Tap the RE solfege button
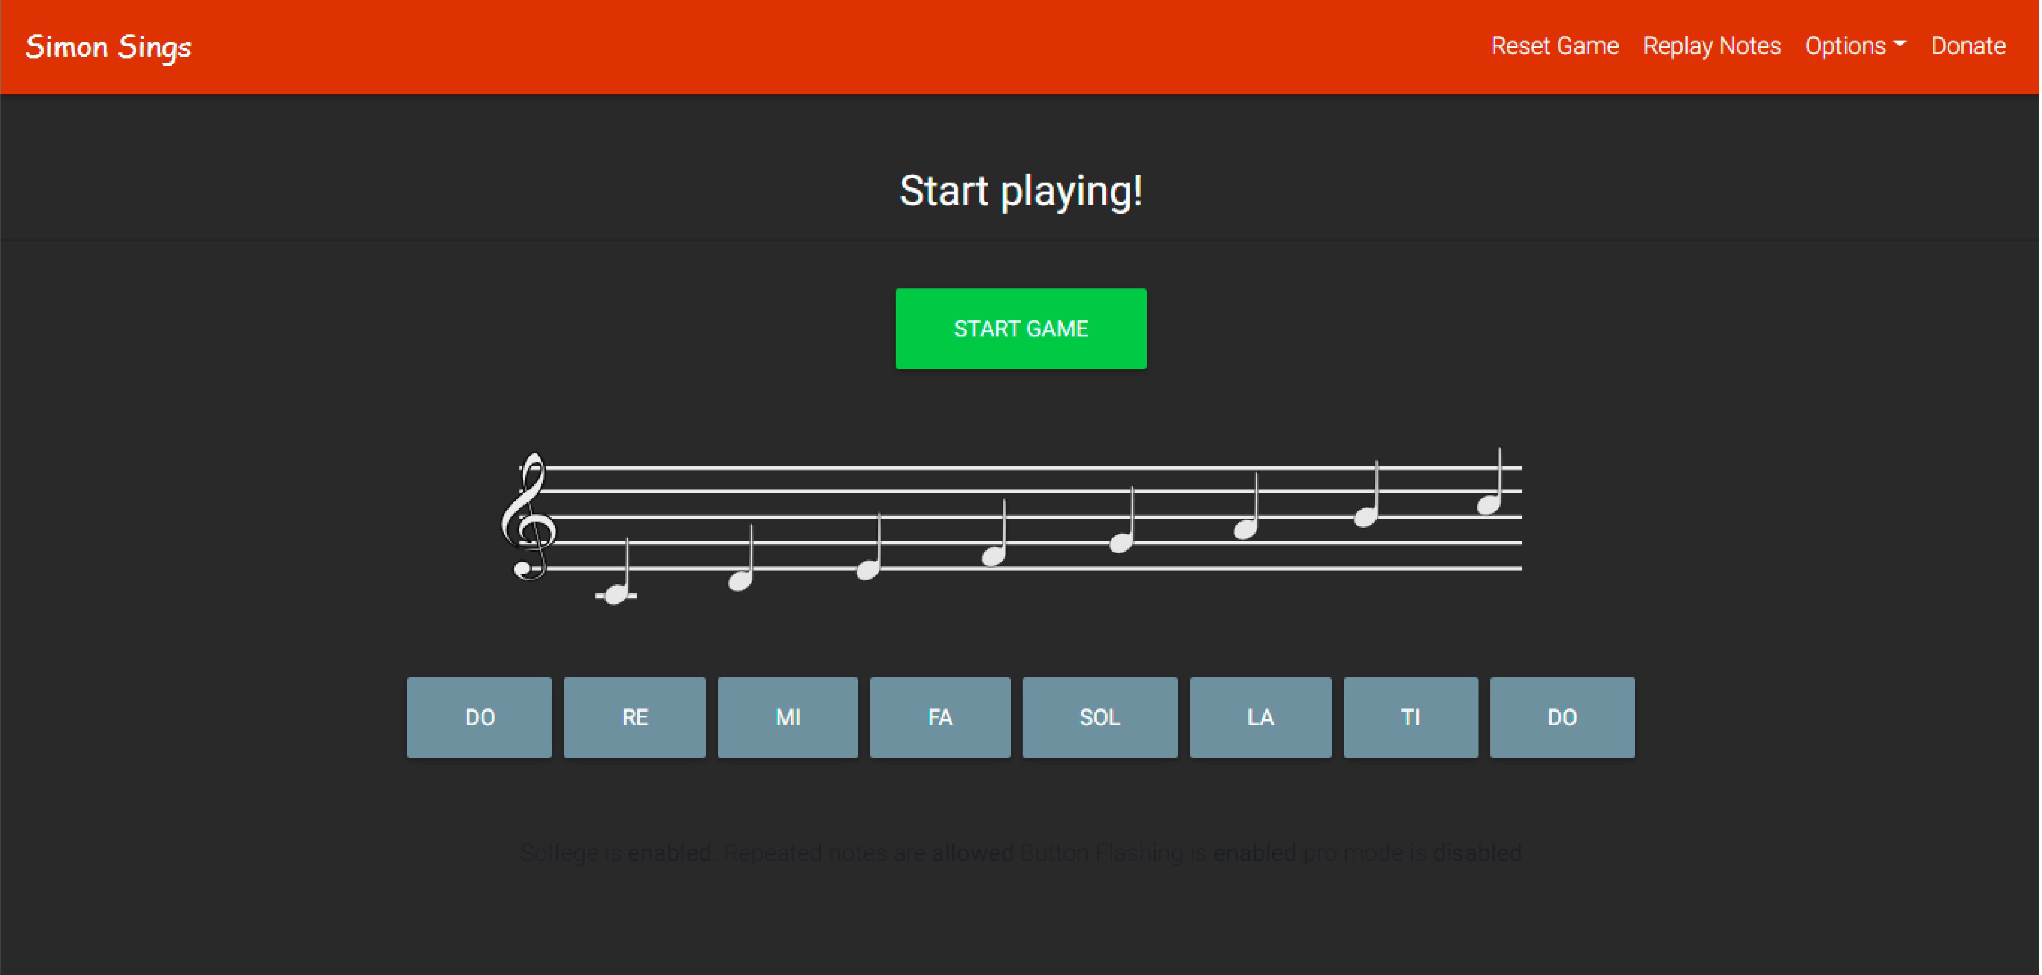This screenshot has height=975, width=2042. coord(634,717)
